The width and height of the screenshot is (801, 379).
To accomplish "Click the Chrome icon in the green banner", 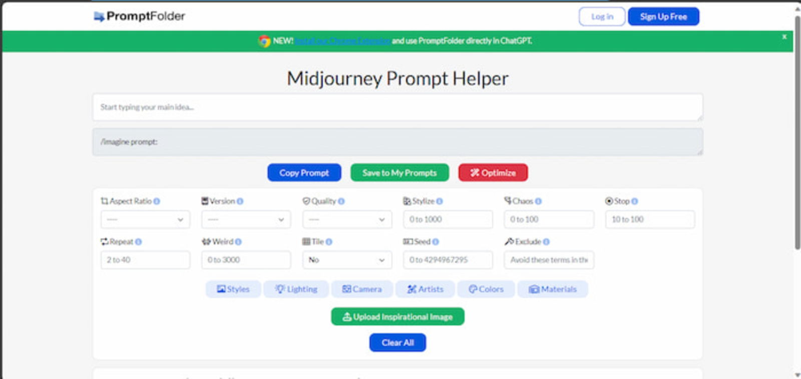I will (264, 41).
